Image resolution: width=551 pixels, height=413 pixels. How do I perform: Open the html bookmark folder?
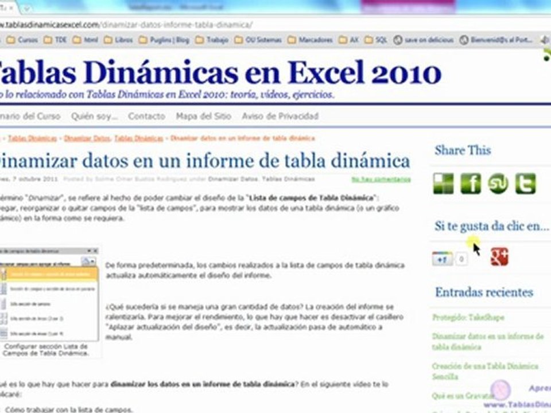tap(86, 40)
